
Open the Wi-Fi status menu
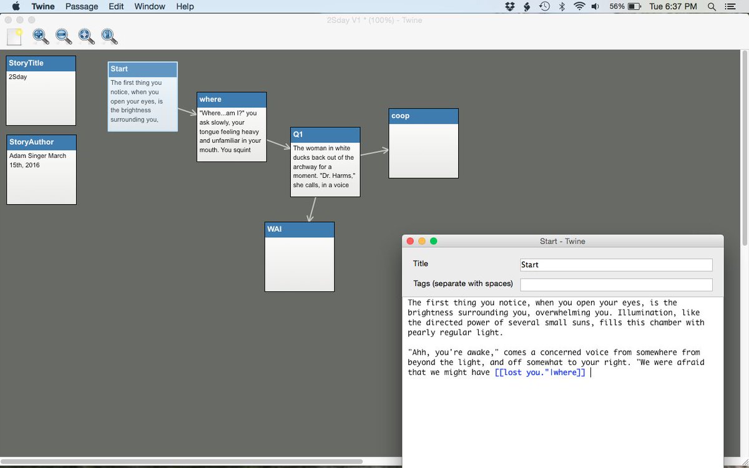(x=579, y=6)
